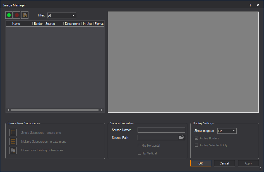
Task: Toggle the Flip Horizontal checkbox
Action: [140, 146]
